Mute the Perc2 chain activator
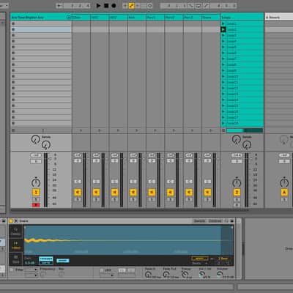293x293 pixels. click(171, 193)
